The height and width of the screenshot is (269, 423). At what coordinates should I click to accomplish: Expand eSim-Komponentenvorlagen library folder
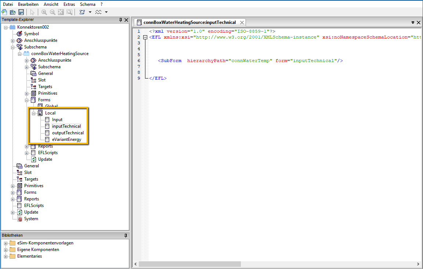coord(6,243)
